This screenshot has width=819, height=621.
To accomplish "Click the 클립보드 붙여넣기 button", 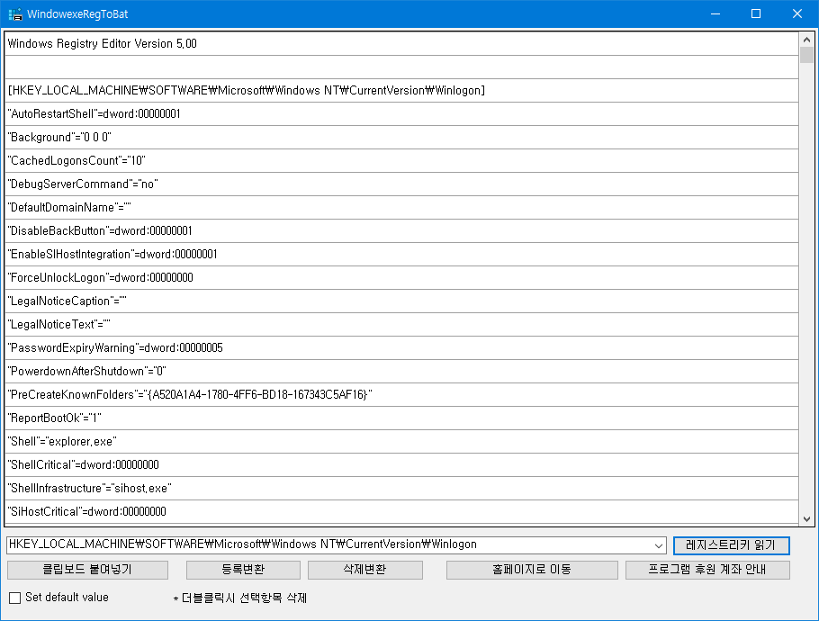I will pyautogui.click(x=87, y=570).
